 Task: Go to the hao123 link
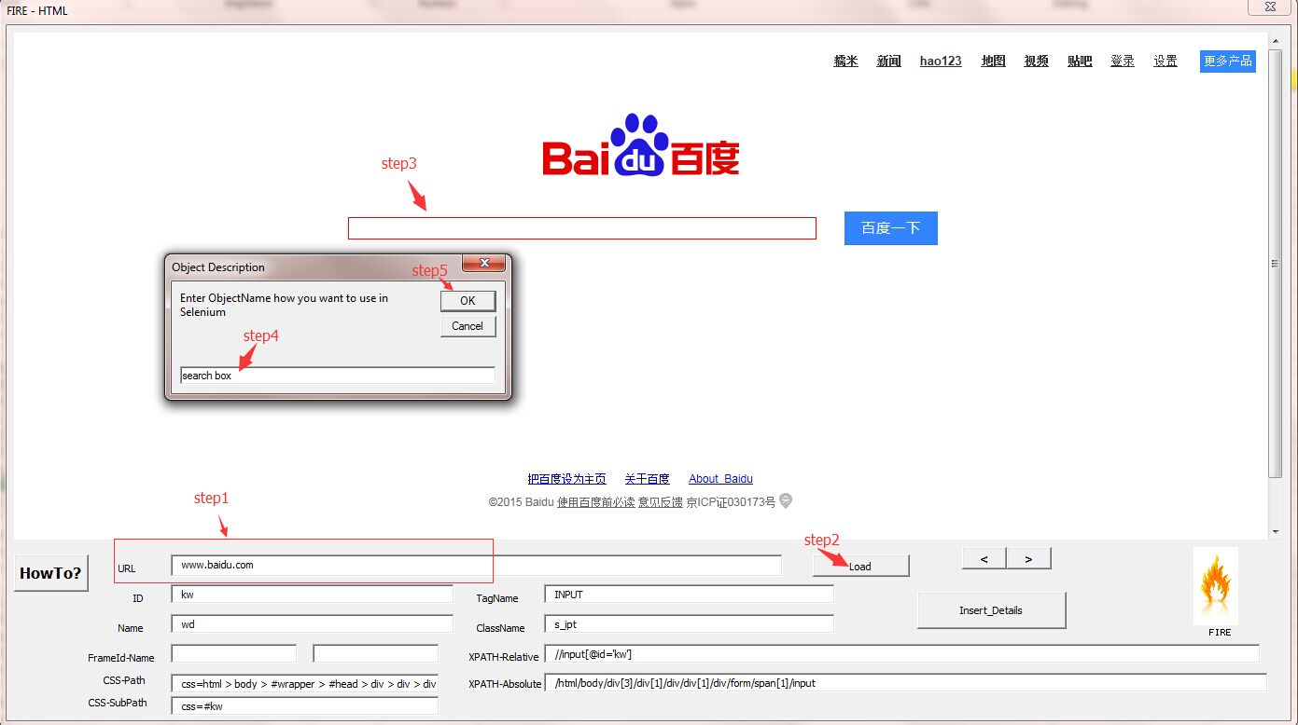click(x=941, y=62)
